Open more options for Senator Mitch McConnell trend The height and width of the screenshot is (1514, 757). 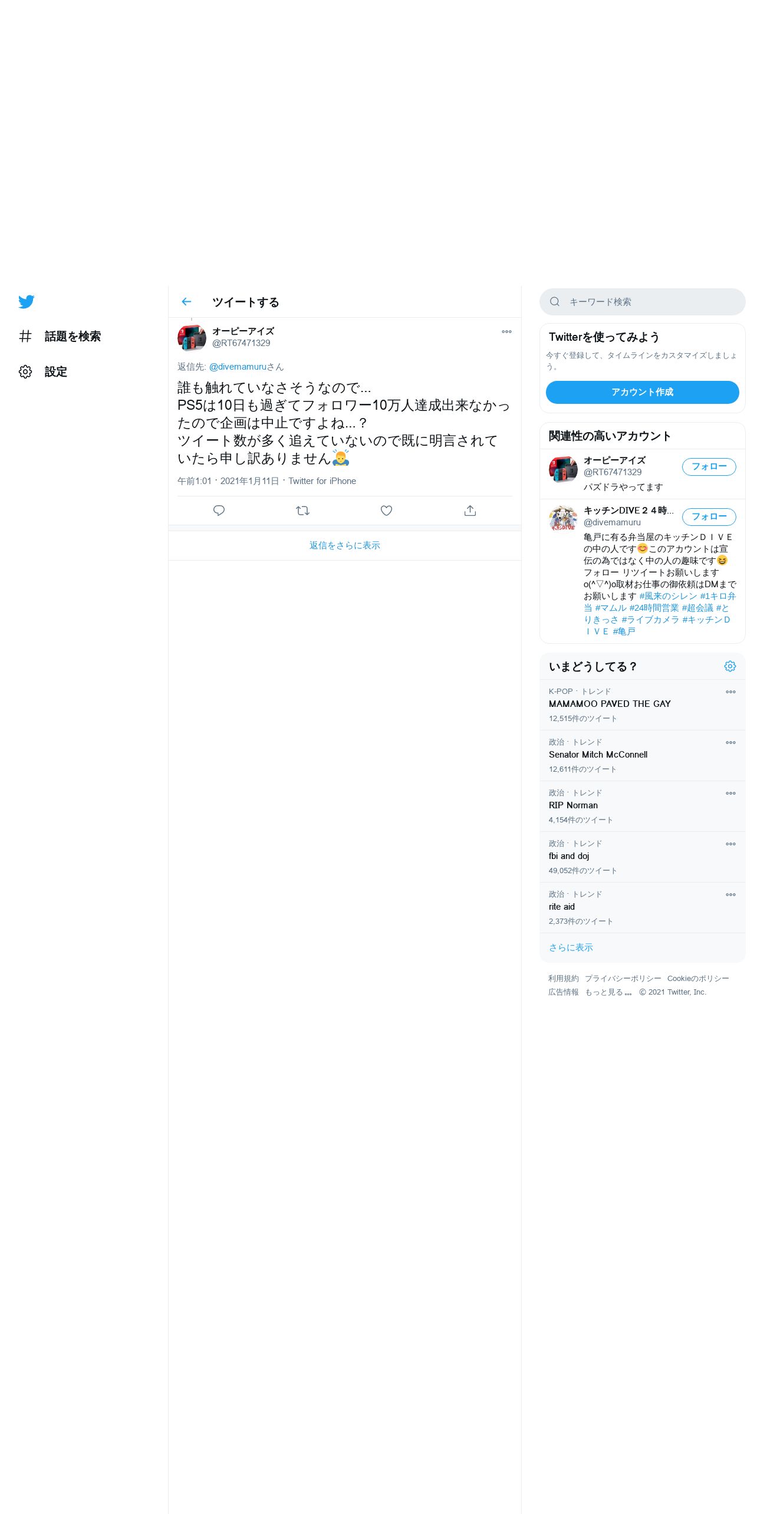click(730, 743)
